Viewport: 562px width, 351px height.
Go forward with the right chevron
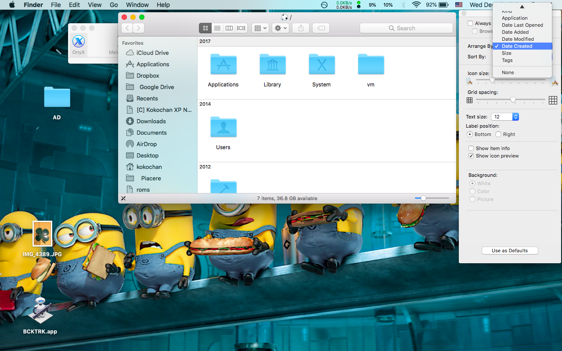138,28
